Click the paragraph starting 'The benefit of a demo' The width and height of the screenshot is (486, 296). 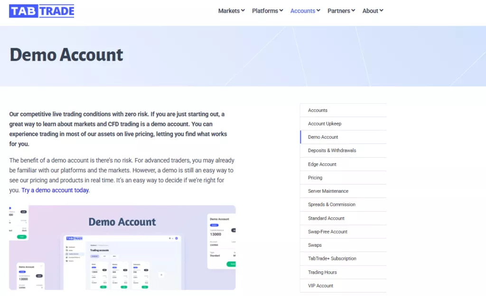pyautogui.click(x=122, y=175)
